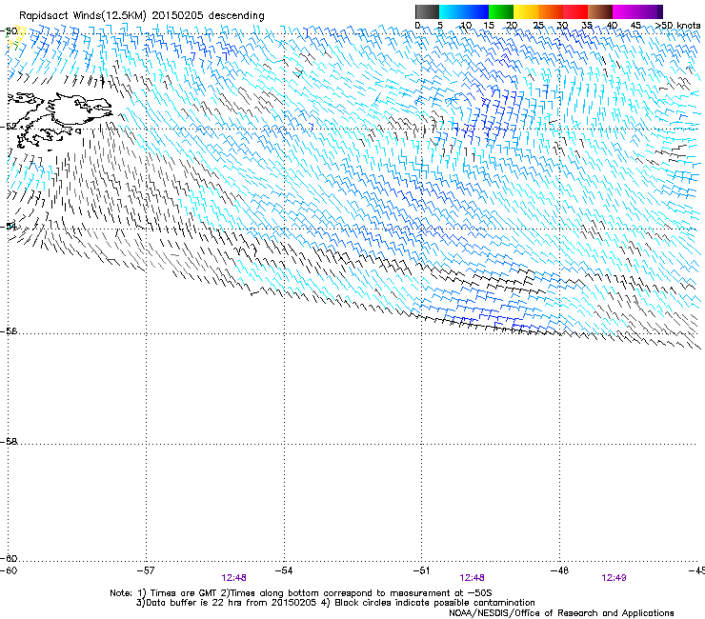The width and height of the screenshot is (705, 619).
Task: Click the -56 latitude axis label
Action: 10,331
